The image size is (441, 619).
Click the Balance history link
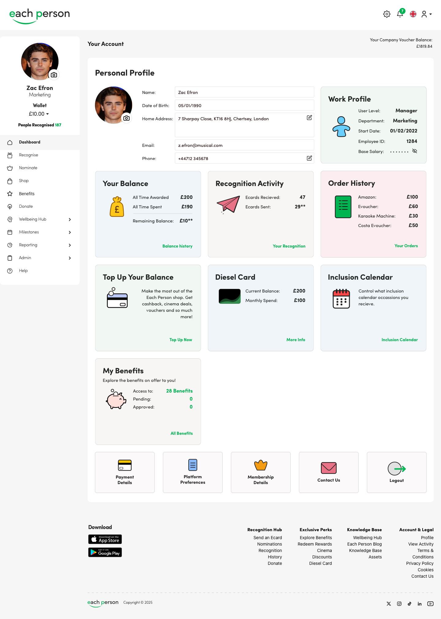click(x=177, y=246)
